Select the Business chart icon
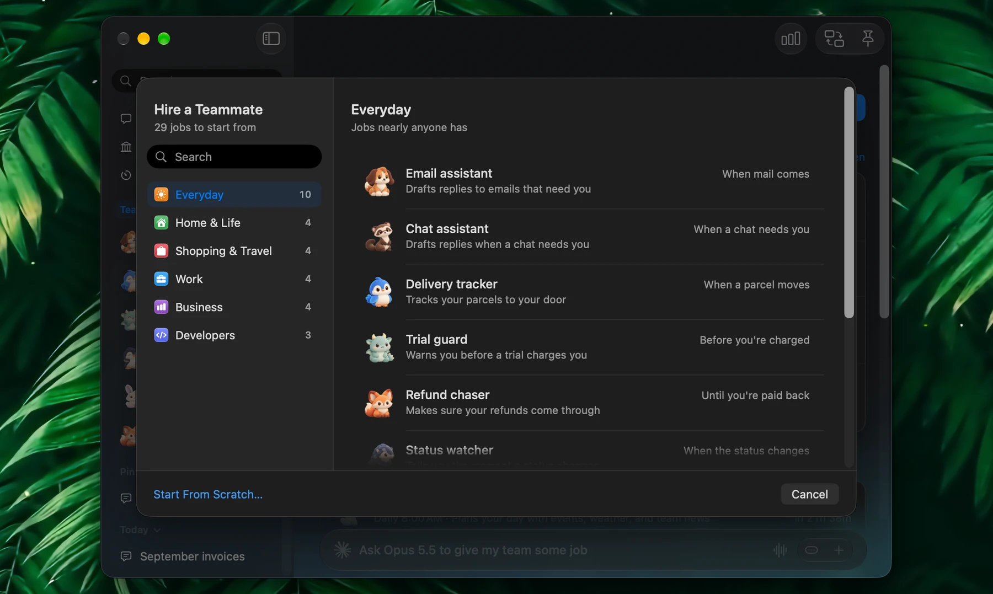This screenshot has width=993, height=594. pos(161,307)
